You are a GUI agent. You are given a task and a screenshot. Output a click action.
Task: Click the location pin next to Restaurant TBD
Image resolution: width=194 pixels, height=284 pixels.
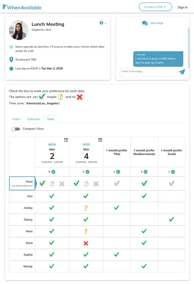[11, 59]
